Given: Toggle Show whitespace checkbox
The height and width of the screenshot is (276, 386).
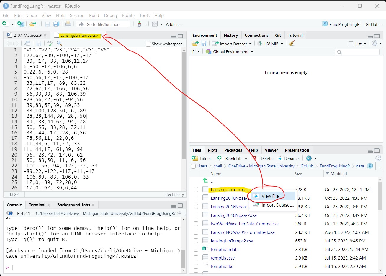Looking at the screenshot, I should (x=148, y=44).
